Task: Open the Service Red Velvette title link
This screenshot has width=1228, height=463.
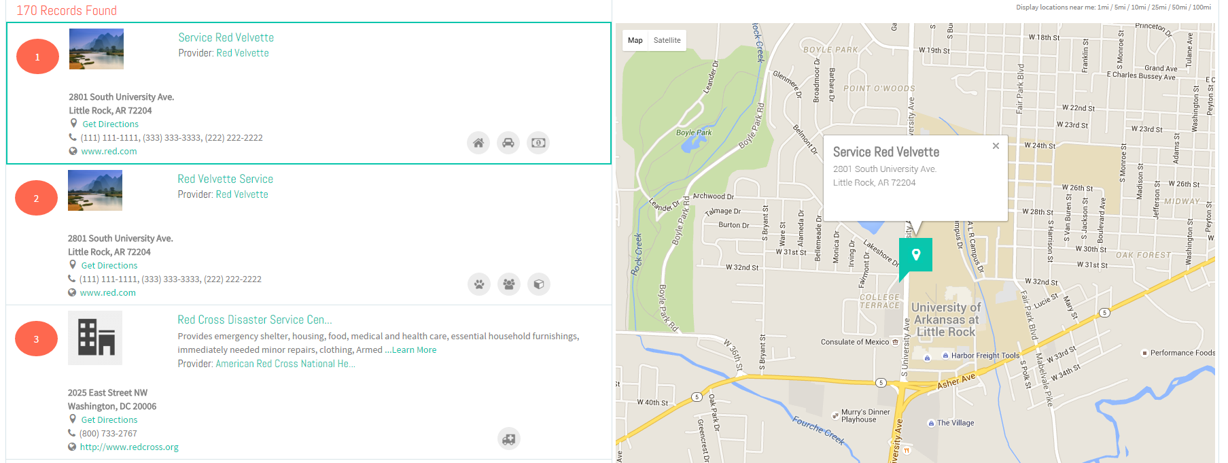Action: coord(226,37)
